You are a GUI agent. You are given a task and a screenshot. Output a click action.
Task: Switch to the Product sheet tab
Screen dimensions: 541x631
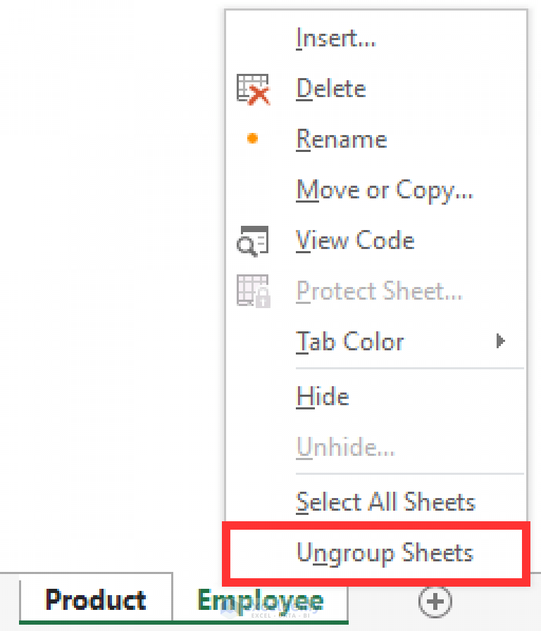pos(95,600)
